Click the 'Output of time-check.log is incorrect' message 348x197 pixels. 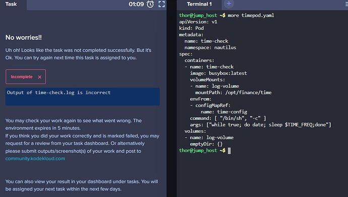[59, 93]
